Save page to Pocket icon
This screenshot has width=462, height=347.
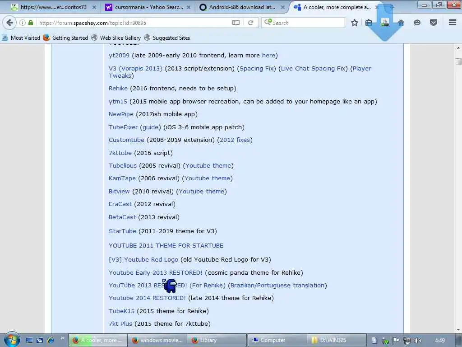(434, 23)
